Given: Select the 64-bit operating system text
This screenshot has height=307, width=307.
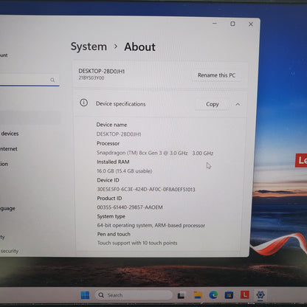Looking at the screenshot, I should [x=151, y=225].
